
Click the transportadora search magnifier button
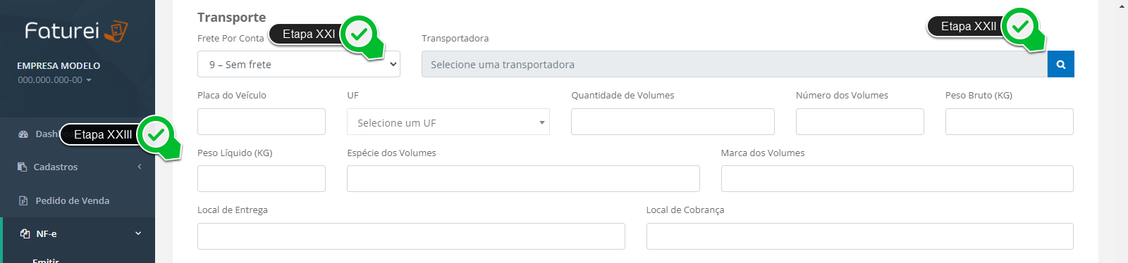1060,64
